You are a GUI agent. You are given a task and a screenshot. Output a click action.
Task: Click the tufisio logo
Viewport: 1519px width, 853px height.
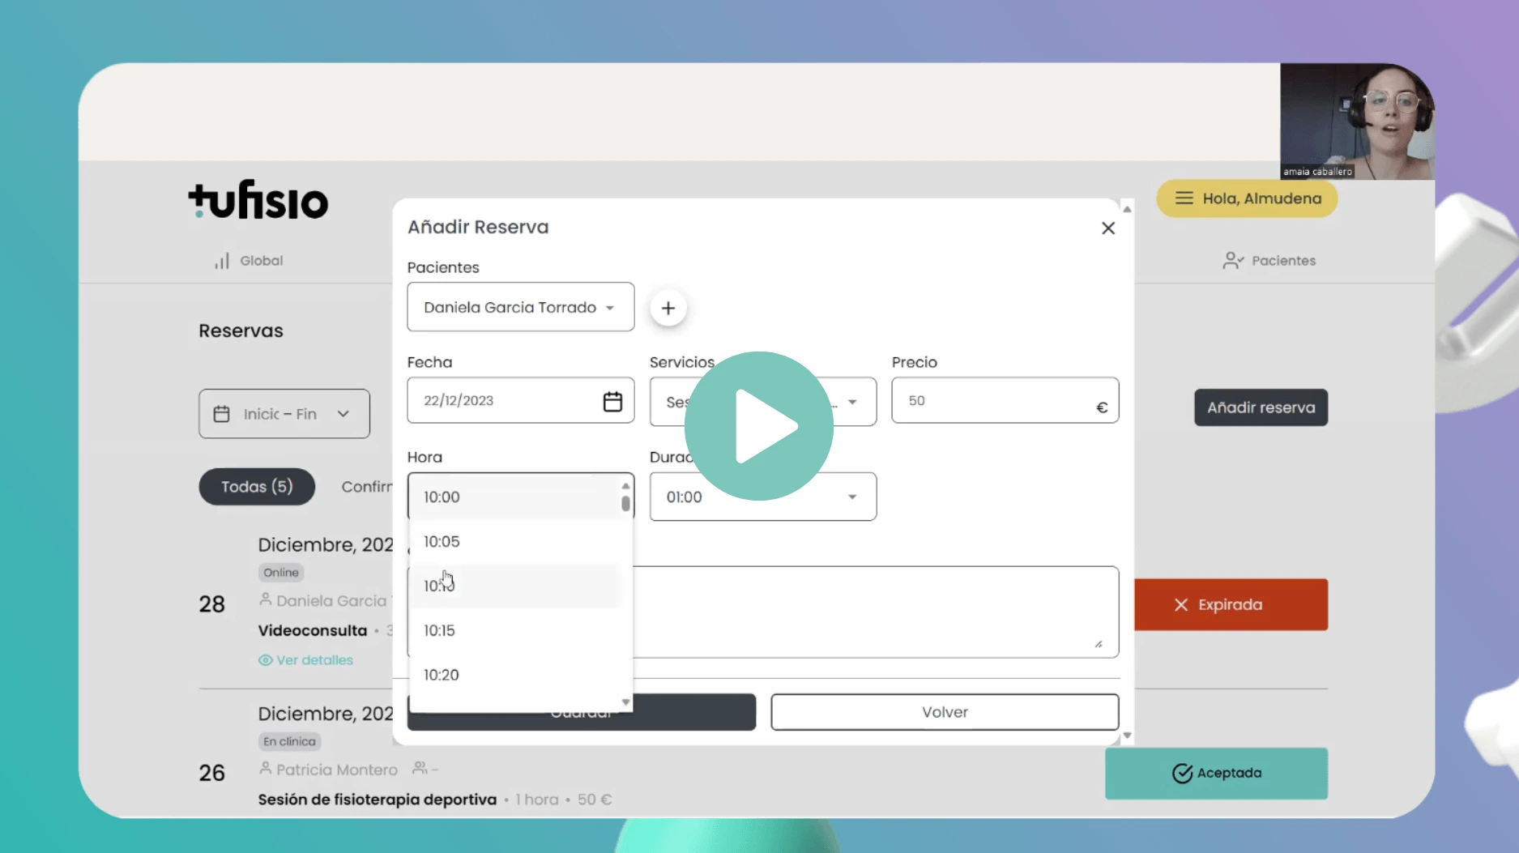(258, 200)
